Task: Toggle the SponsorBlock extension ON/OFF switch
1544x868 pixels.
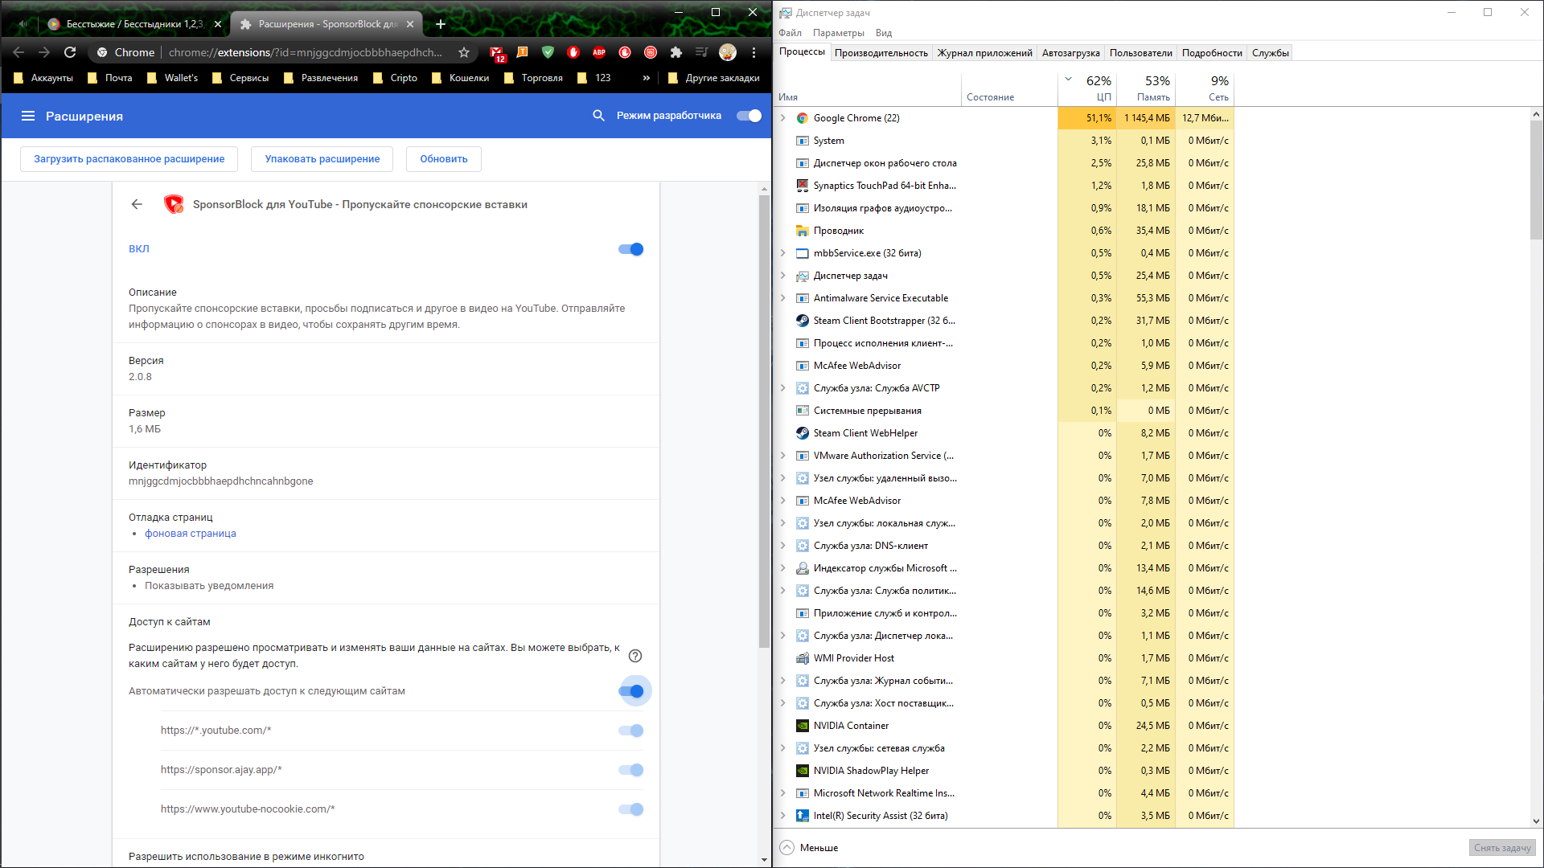Action: coord(631,249)
